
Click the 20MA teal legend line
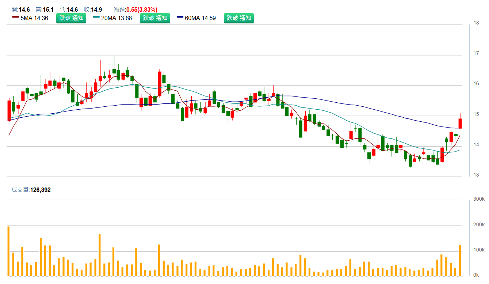click(x=96, y=17)
